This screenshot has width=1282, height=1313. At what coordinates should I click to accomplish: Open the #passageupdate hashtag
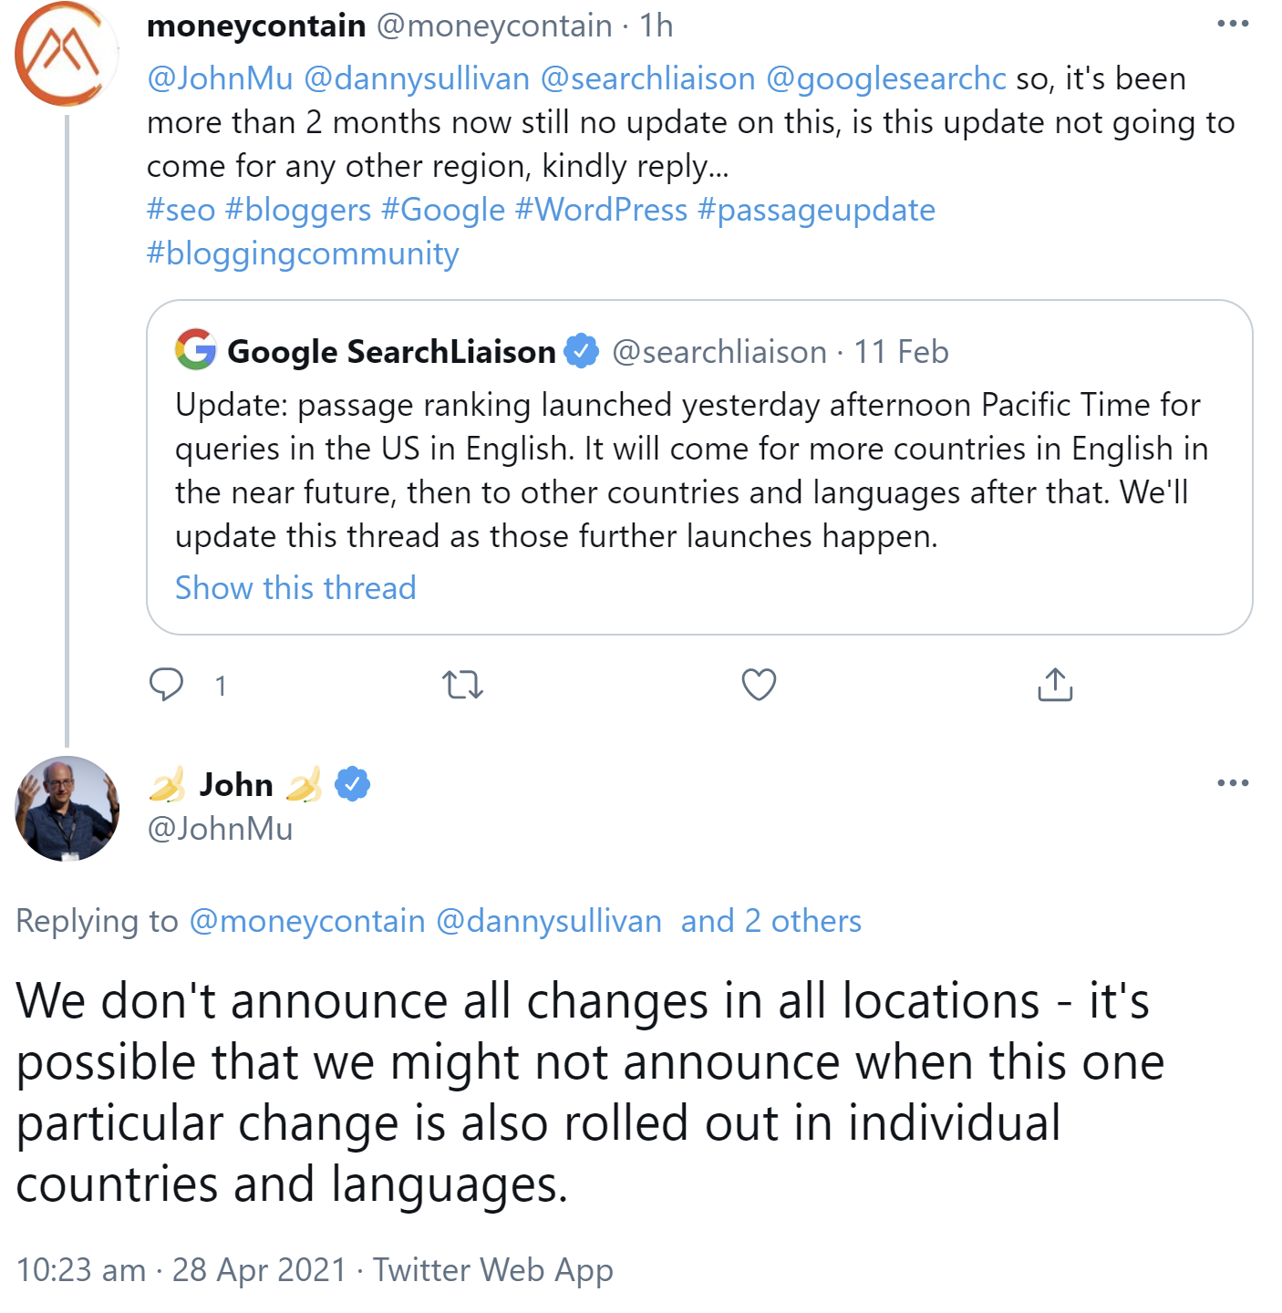click(816, 210)
